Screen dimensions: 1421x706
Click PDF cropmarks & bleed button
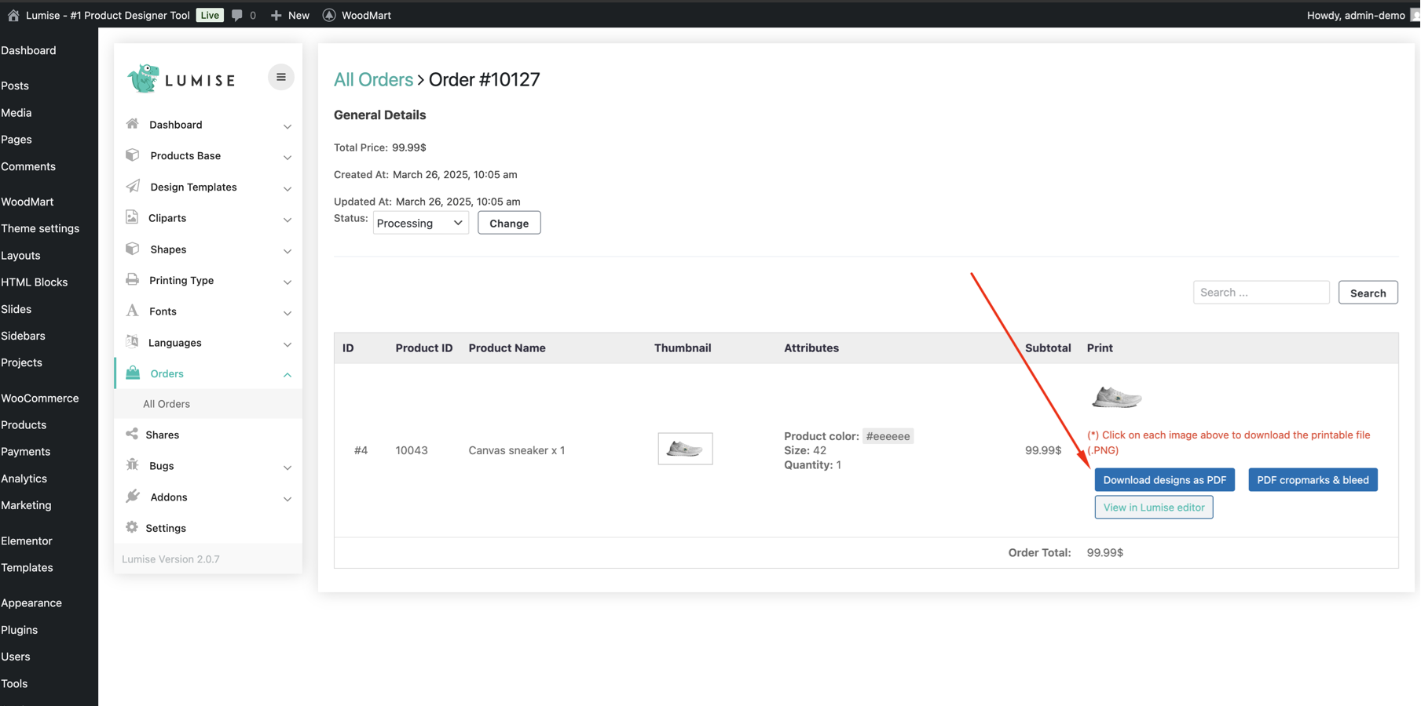(x=1313, y=479)
